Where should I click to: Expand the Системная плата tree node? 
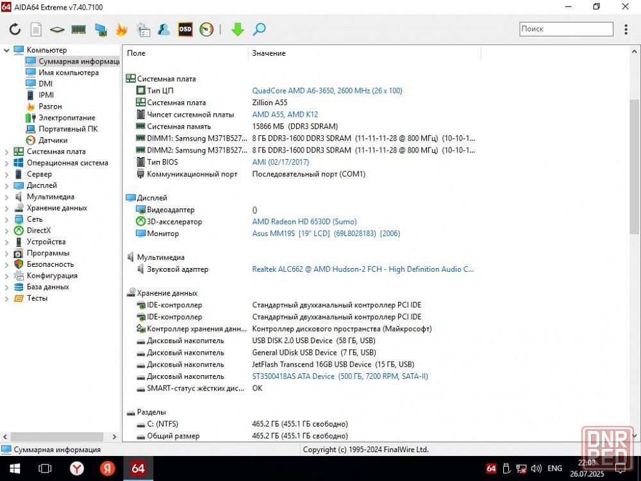tap(6, 152)
